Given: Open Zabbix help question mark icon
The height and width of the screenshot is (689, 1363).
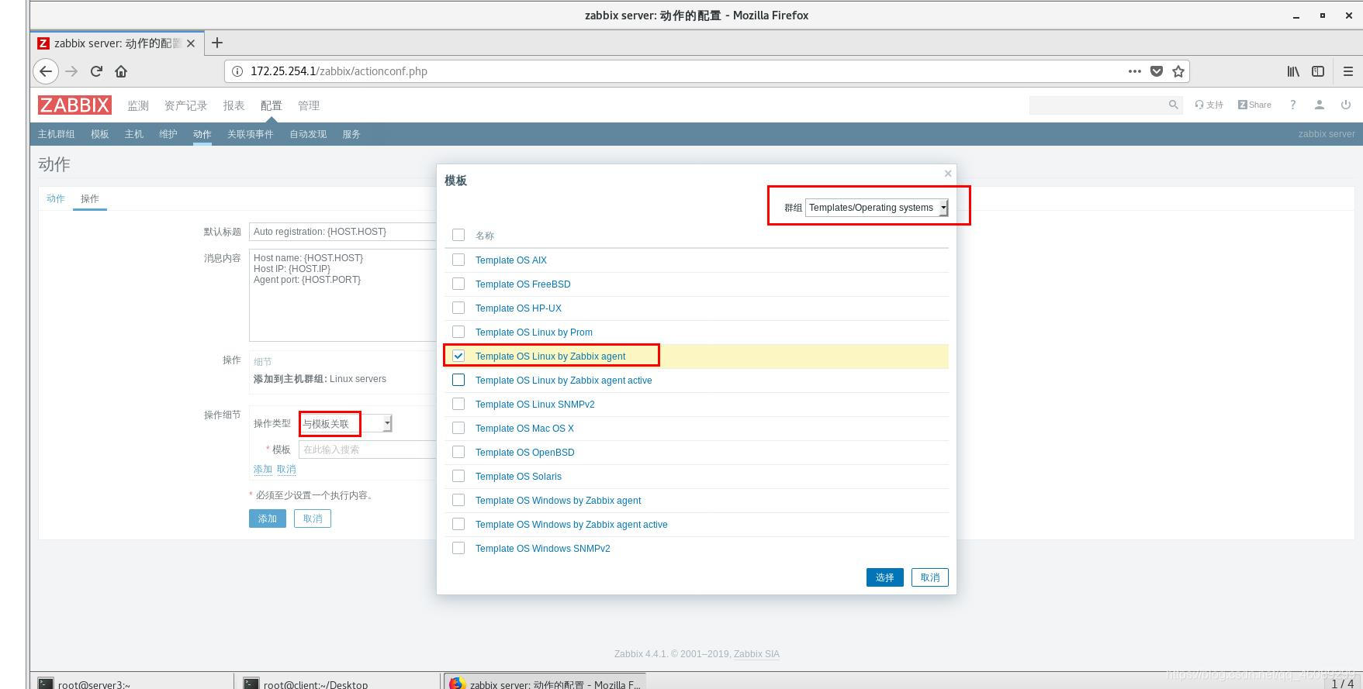Looking at the screenshot, I should [x=1292, y=105].
